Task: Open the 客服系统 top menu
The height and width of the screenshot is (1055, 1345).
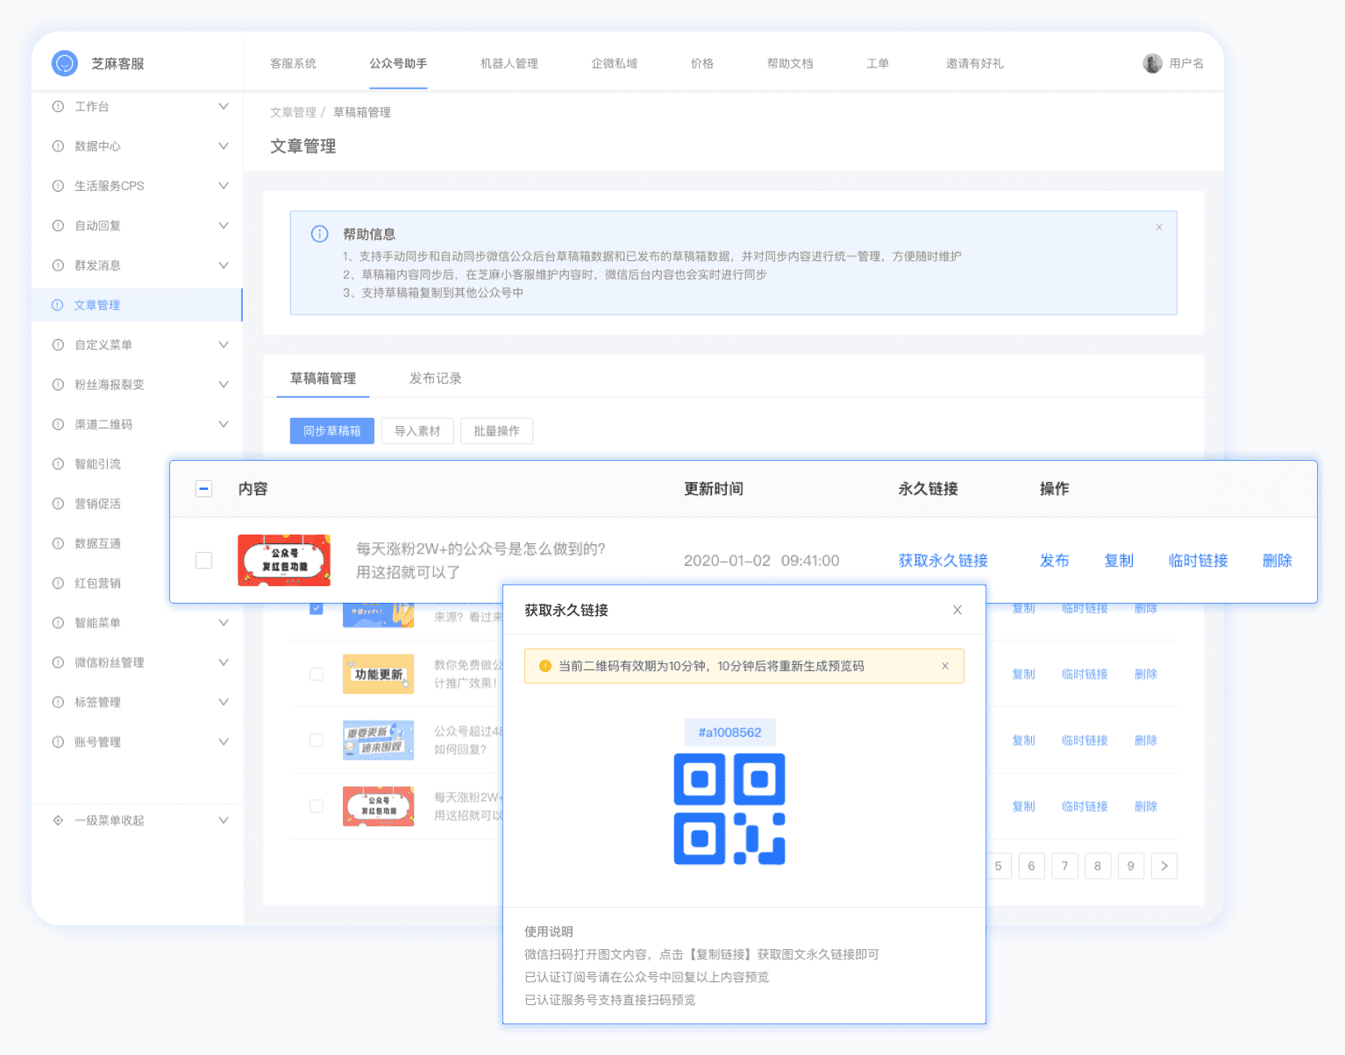Action: [x=293, y=63]
